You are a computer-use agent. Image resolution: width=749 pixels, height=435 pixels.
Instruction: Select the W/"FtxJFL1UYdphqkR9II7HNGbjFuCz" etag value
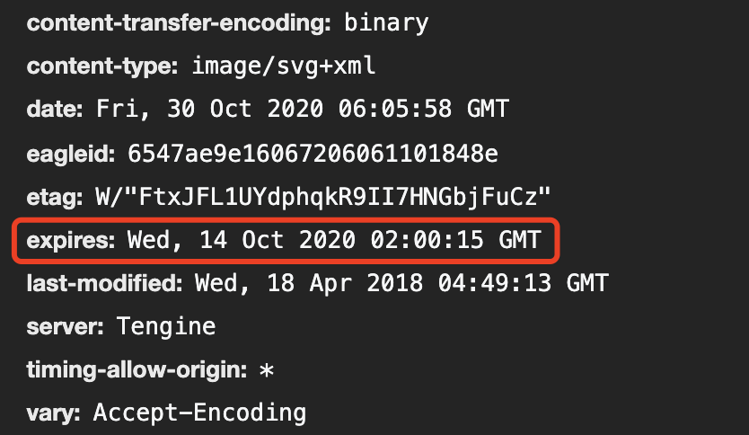tap(323, 197)
